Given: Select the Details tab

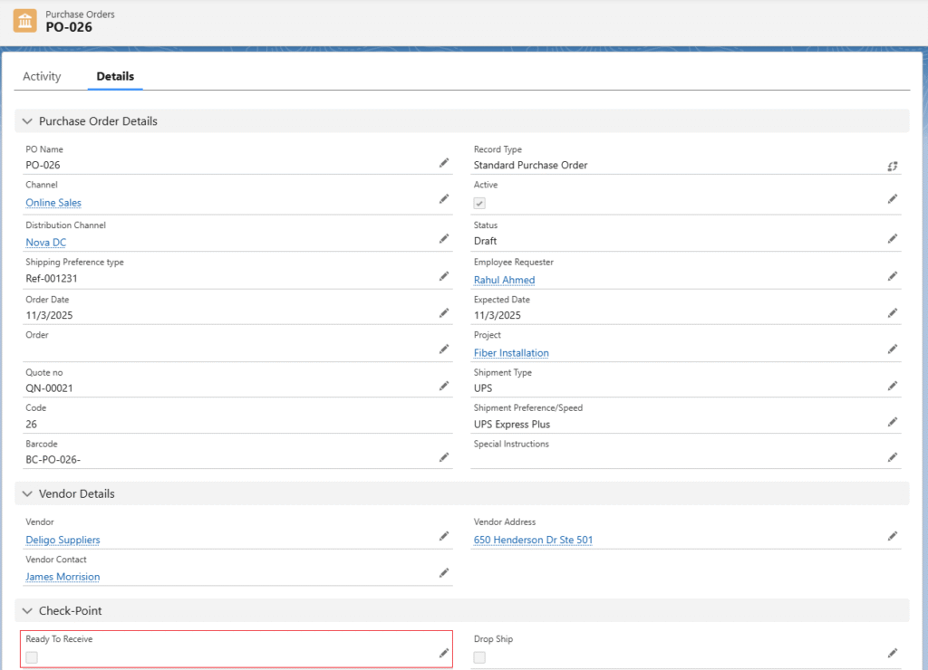Looking at the screenshot, I should point(115,77).
